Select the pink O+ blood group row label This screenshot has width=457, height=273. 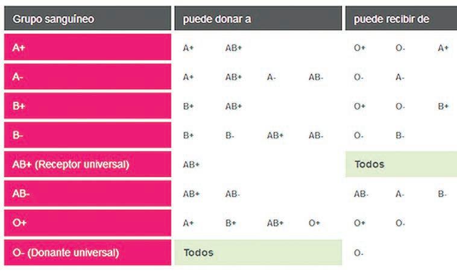(87, 223)
